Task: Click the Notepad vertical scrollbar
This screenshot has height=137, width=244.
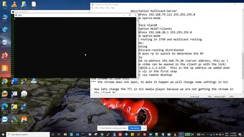Action: 242,51
